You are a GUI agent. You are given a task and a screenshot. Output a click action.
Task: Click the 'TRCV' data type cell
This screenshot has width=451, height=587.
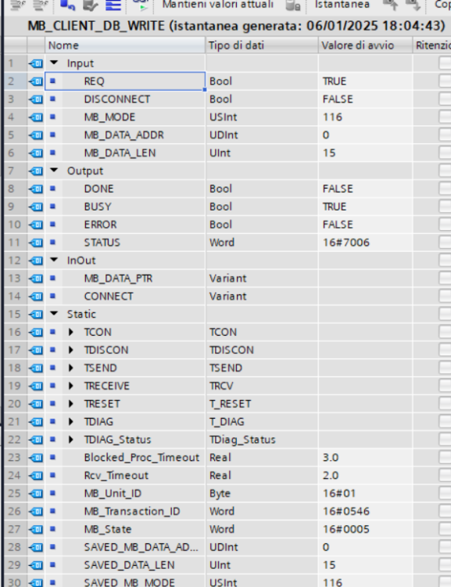(x=262, y=386)
